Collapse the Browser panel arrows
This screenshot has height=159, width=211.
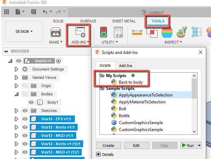click(6, 51)
